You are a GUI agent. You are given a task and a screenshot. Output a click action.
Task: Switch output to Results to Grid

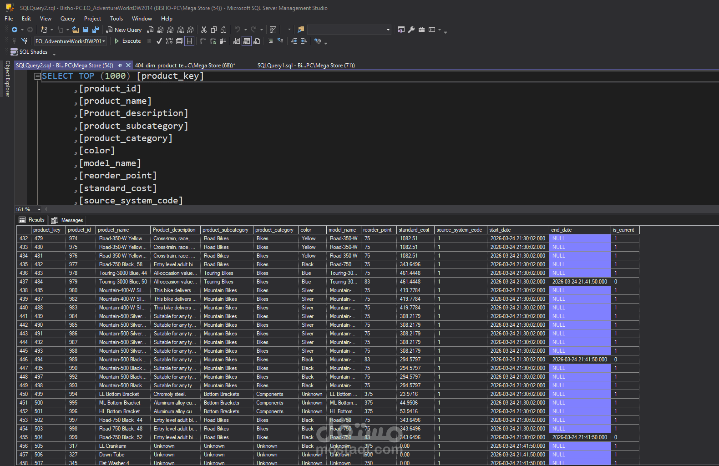coord(247,41)
